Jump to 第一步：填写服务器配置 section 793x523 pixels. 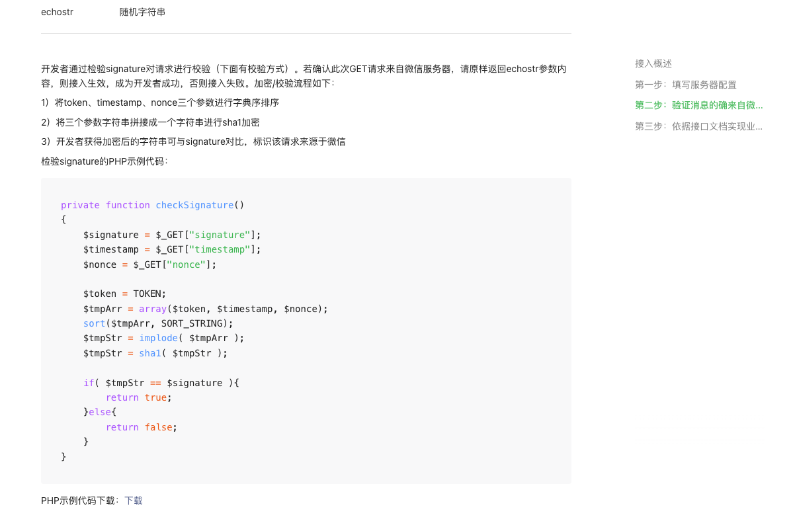pos(685,85)
